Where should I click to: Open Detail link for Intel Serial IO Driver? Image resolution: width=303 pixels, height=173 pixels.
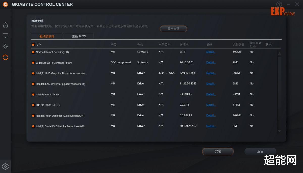pyautogui.click(x=211, y=126)
